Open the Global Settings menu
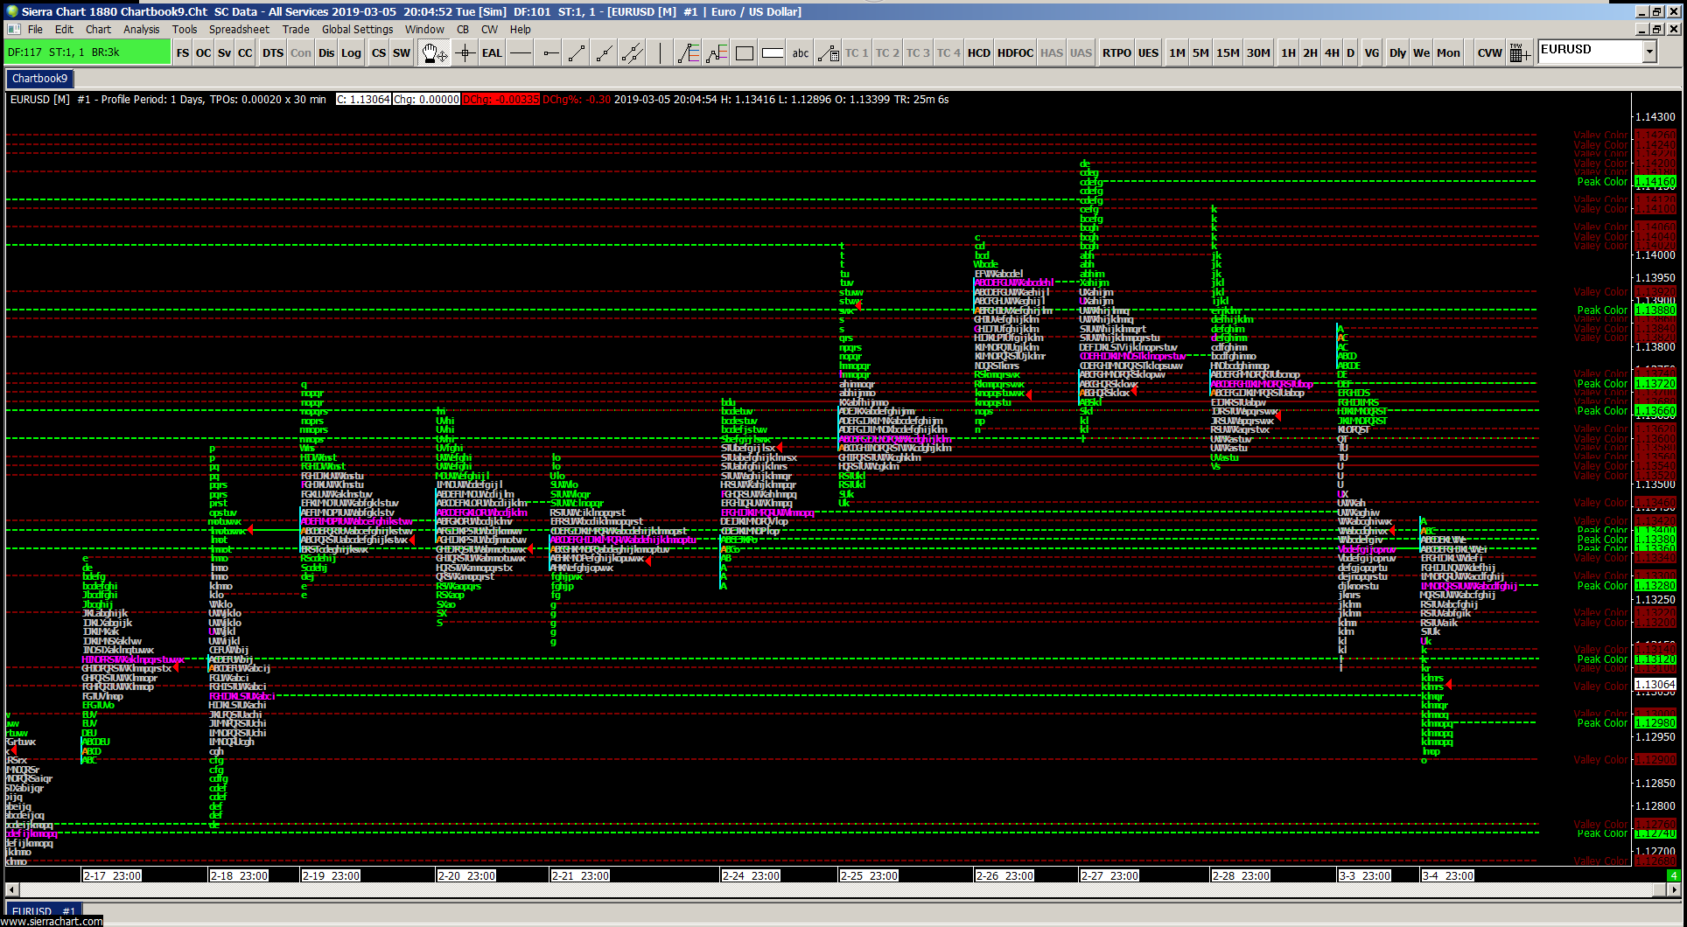 pos(357,29)
